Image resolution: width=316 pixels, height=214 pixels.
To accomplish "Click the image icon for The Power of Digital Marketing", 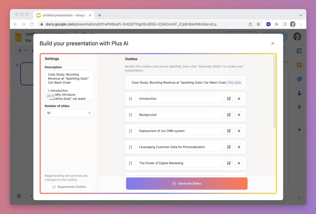I will point(229,163).
